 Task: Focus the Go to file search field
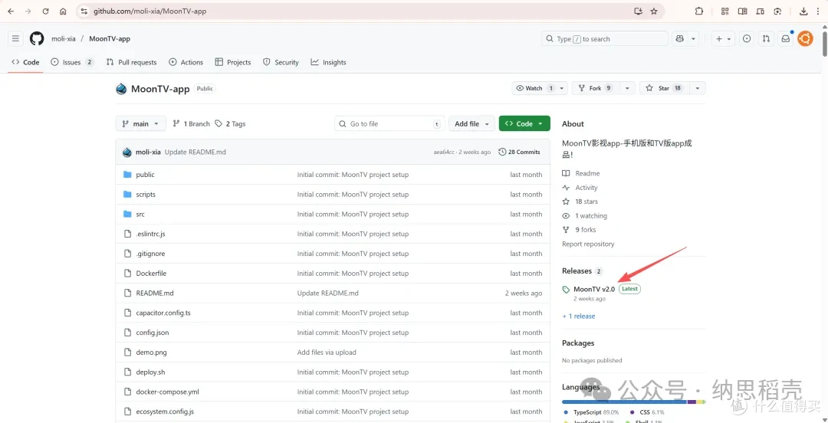(389, 123)
